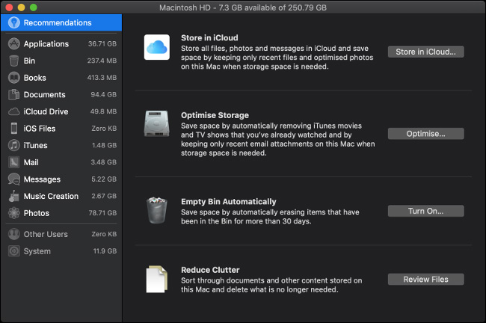Viewport: 486px width, 323px height.
Task: Select the Recommendations sidebar label
Action: click(x=58, y=22)
